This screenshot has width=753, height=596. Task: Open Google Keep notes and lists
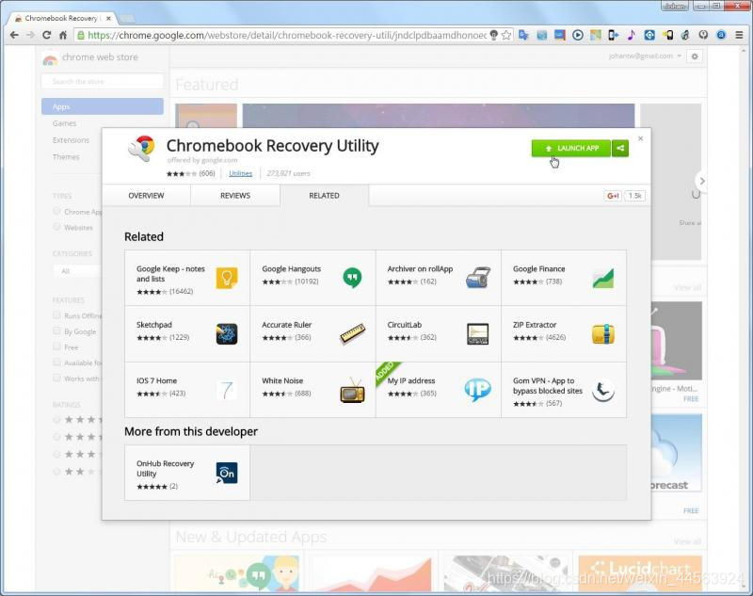point(187,278)
